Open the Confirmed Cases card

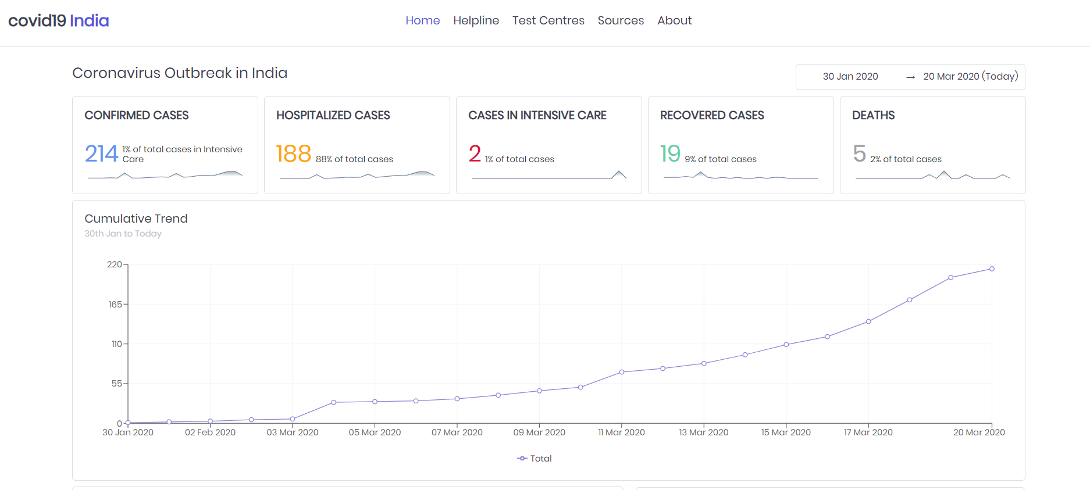(x=165, y=145)
